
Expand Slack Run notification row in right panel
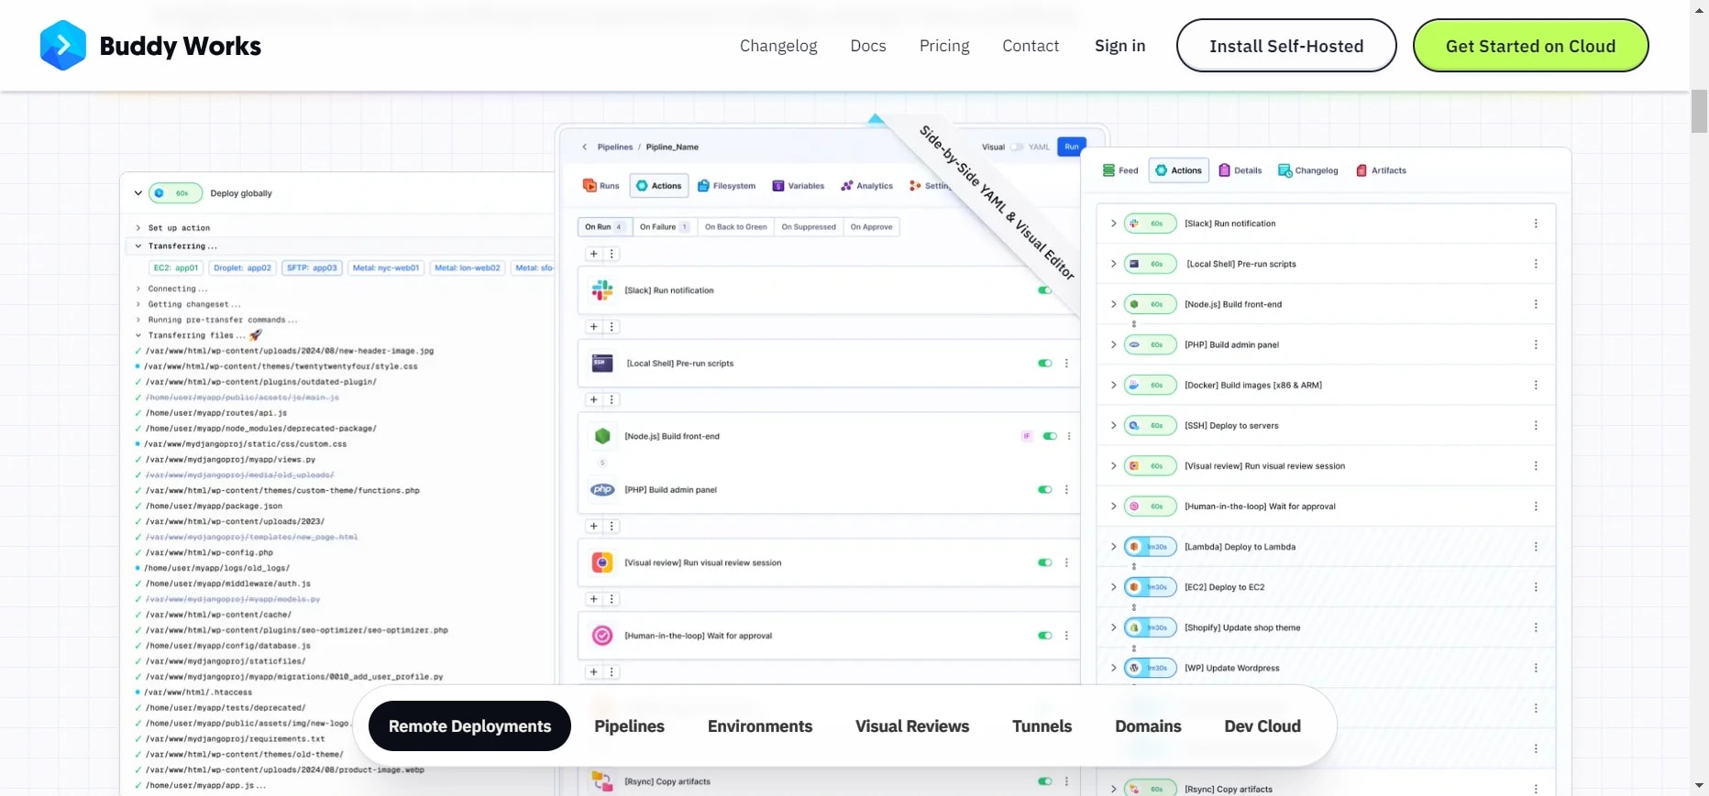(x=1113, y=224)
